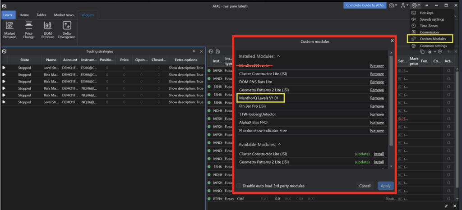Click the copy windows icon in instruments panel

422,51
